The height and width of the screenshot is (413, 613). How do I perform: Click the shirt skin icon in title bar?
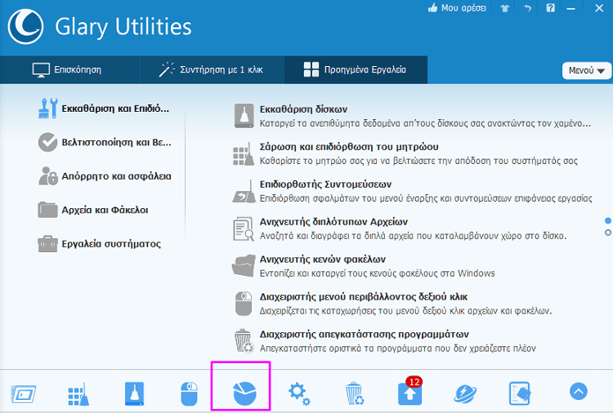pyautogui.click(x=505, y=8)
